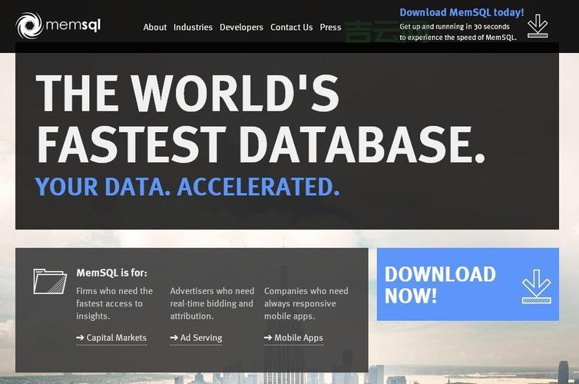Click the white download arrow icon in header
This screenshot has width=579, height=384.
(x=538, y=26)
